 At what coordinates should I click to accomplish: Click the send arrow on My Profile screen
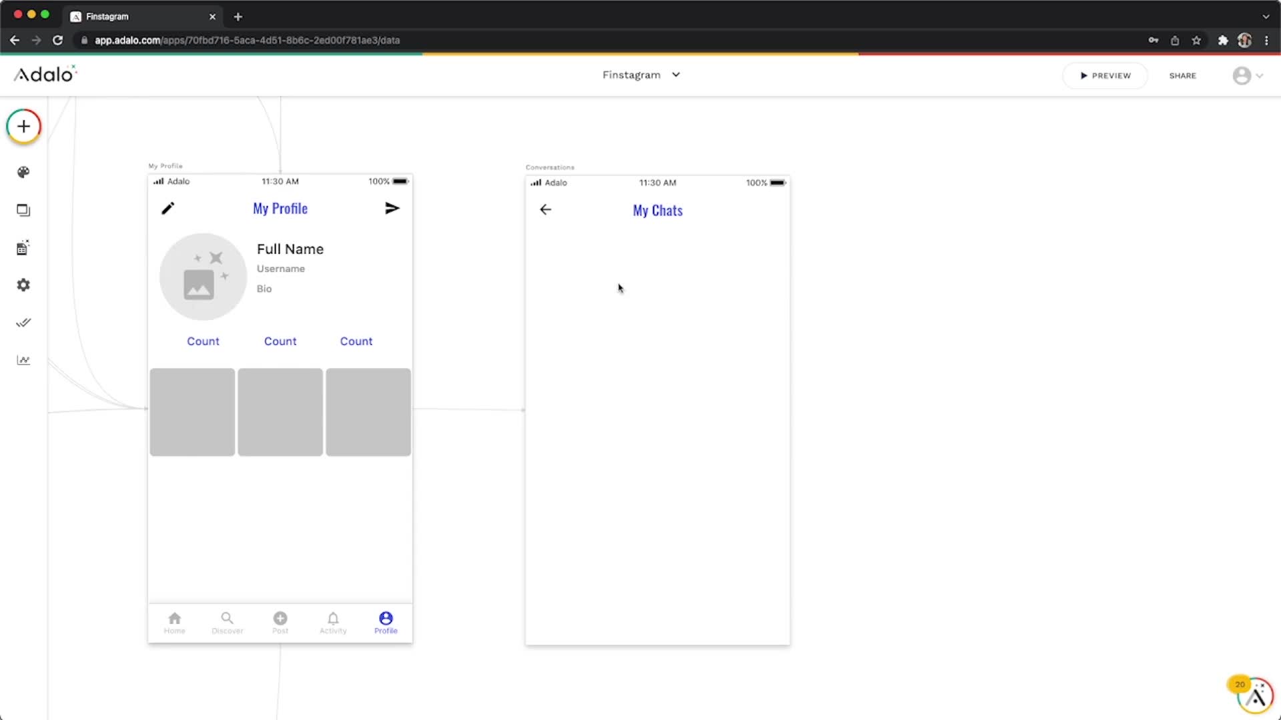pyautogui.click(x=392, y=208)
